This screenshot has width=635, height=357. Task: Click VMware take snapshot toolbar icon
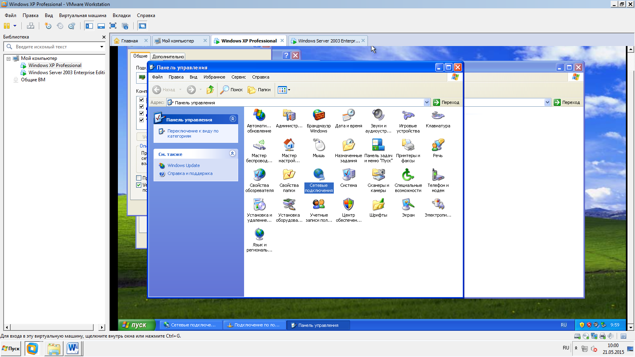pyautogui.click(x=48, y=26)
